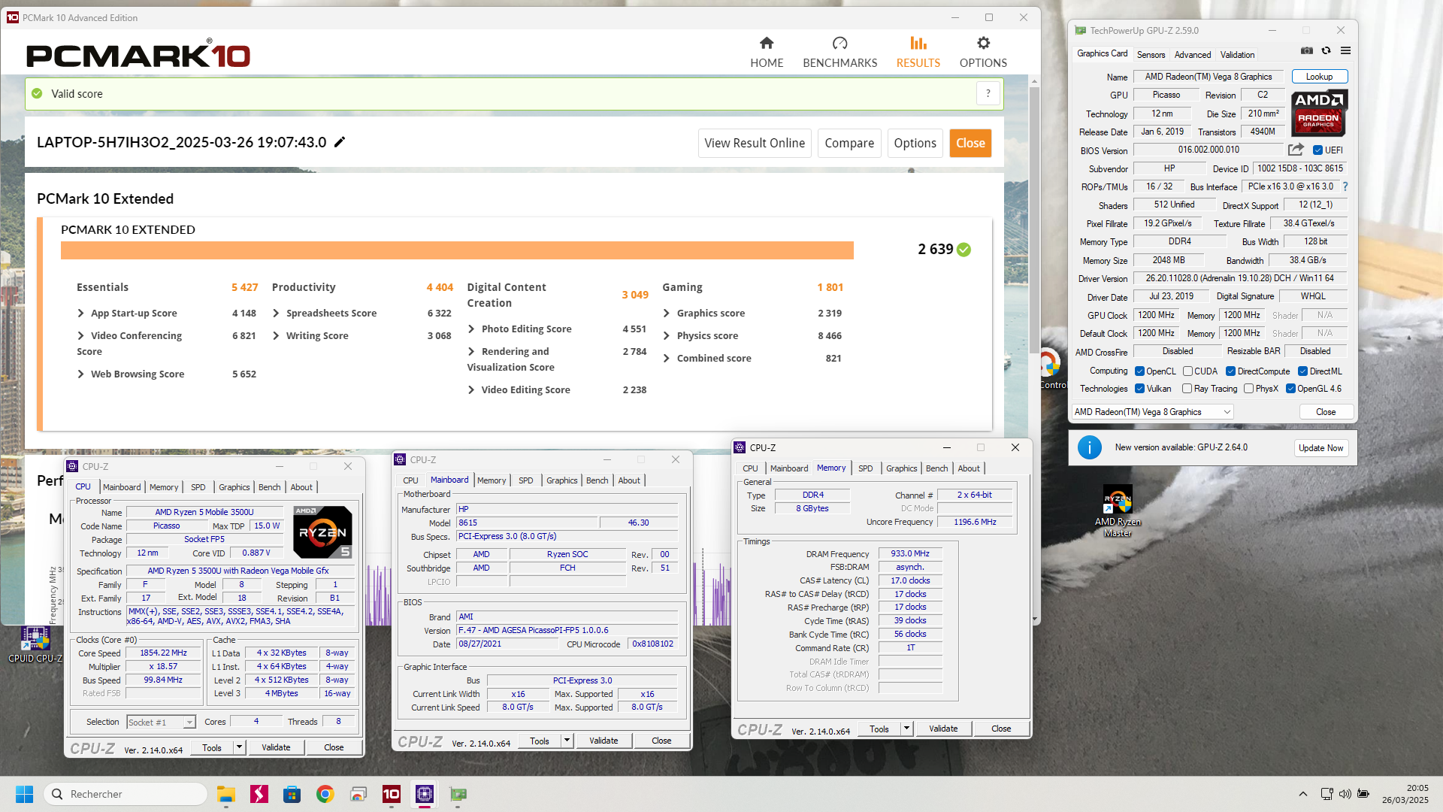Open Bench tab in Mainboard CPU-Z window
The height and width of the screenshot is (812, 1443).
(x=597, y=480)
